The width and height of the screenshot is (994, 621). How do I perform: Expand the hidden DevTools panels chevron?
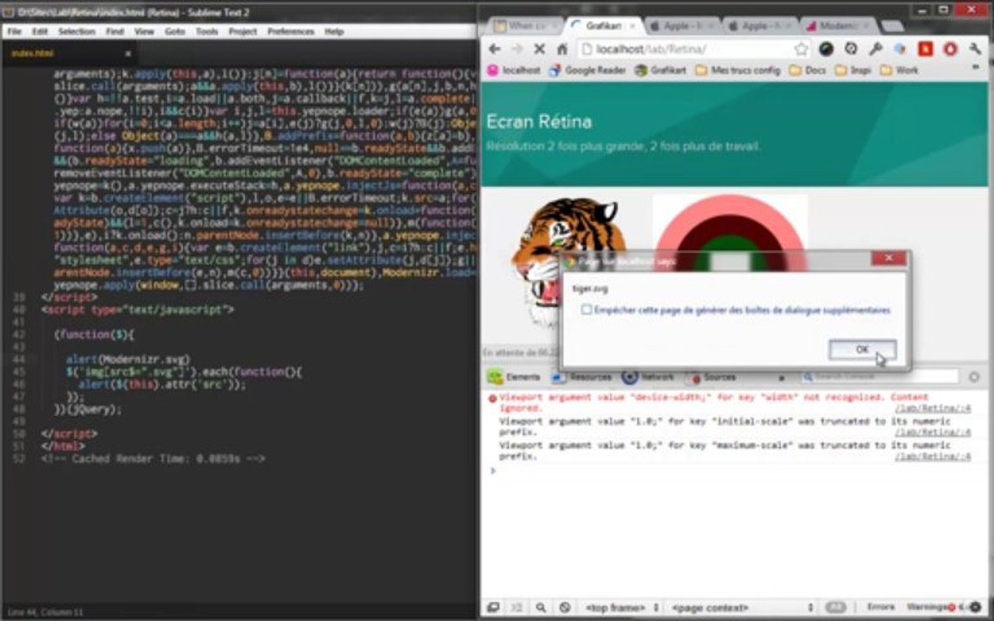781,378
